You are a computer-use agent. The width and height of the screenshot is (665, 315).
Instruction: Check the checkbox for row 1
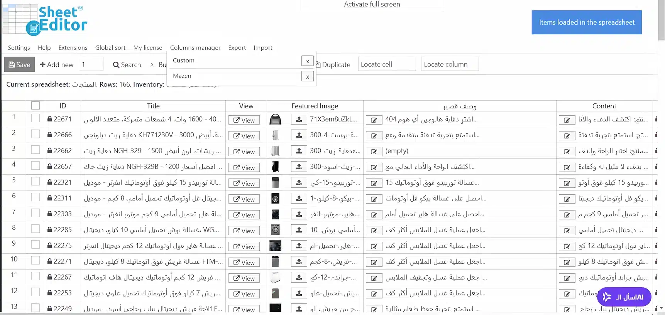(x=36, y=118)
